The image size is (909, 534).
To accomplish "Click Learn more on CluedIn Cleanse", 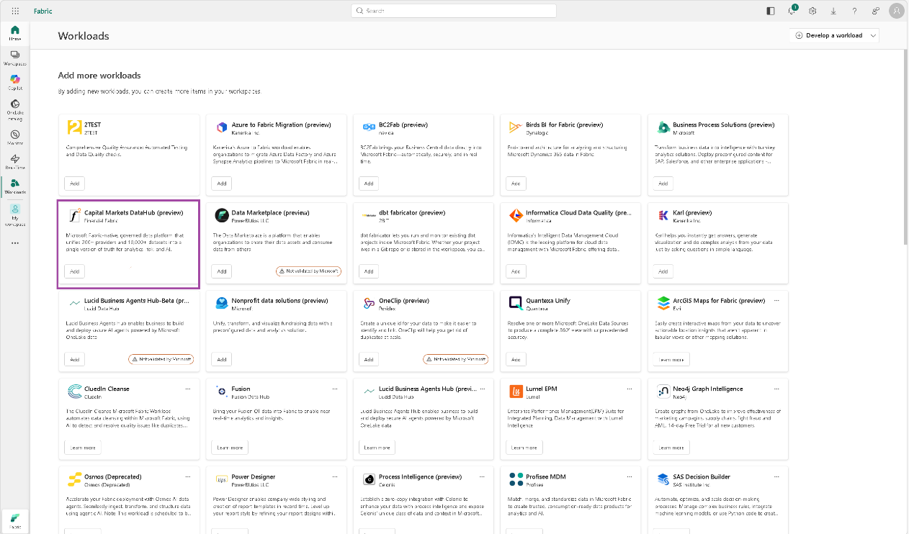I will click(x=81, y=447).
